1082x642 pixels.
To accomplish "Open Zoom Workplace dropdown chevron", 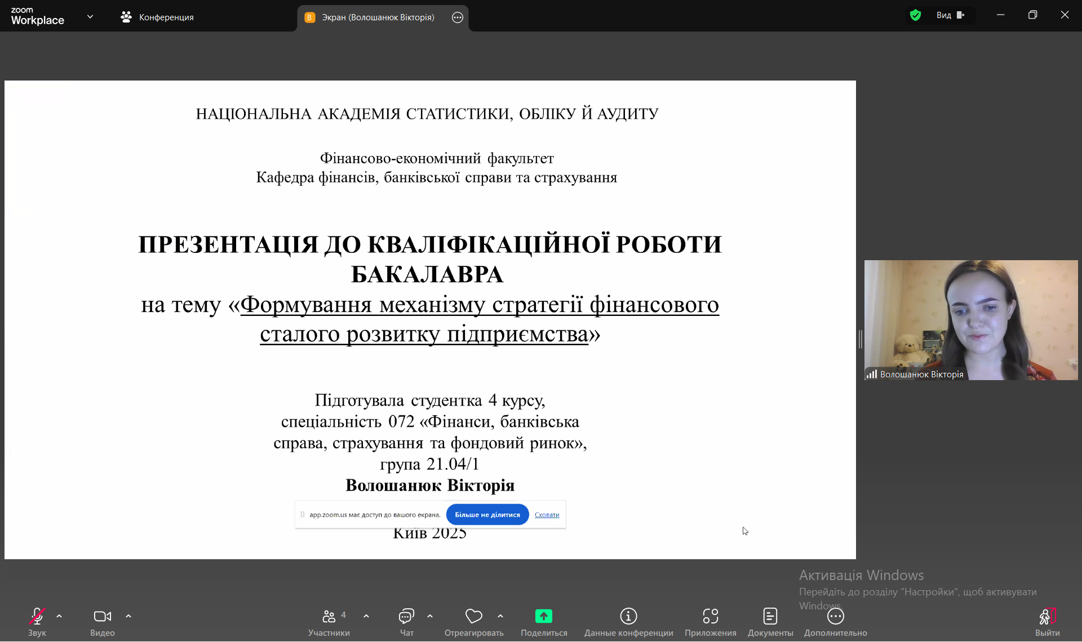I will point(90,17).
